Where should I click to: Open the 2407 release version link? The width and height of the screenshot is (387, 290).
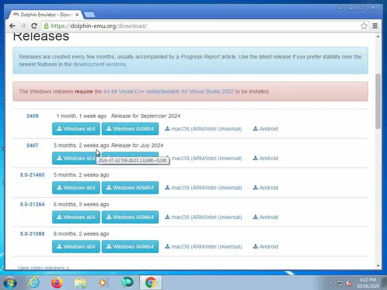pos(33,145)
